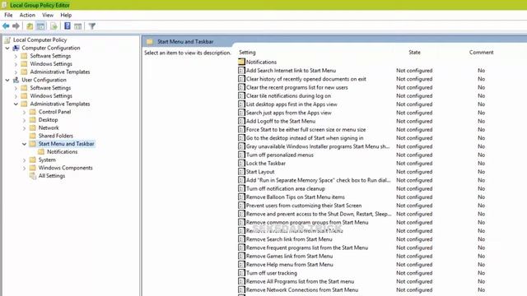Image resolution: width=527 pixels, height=296 pixels.
Task: Select Notifications under Start Menu and Taskbar in tree
Action: coord(63,151)
